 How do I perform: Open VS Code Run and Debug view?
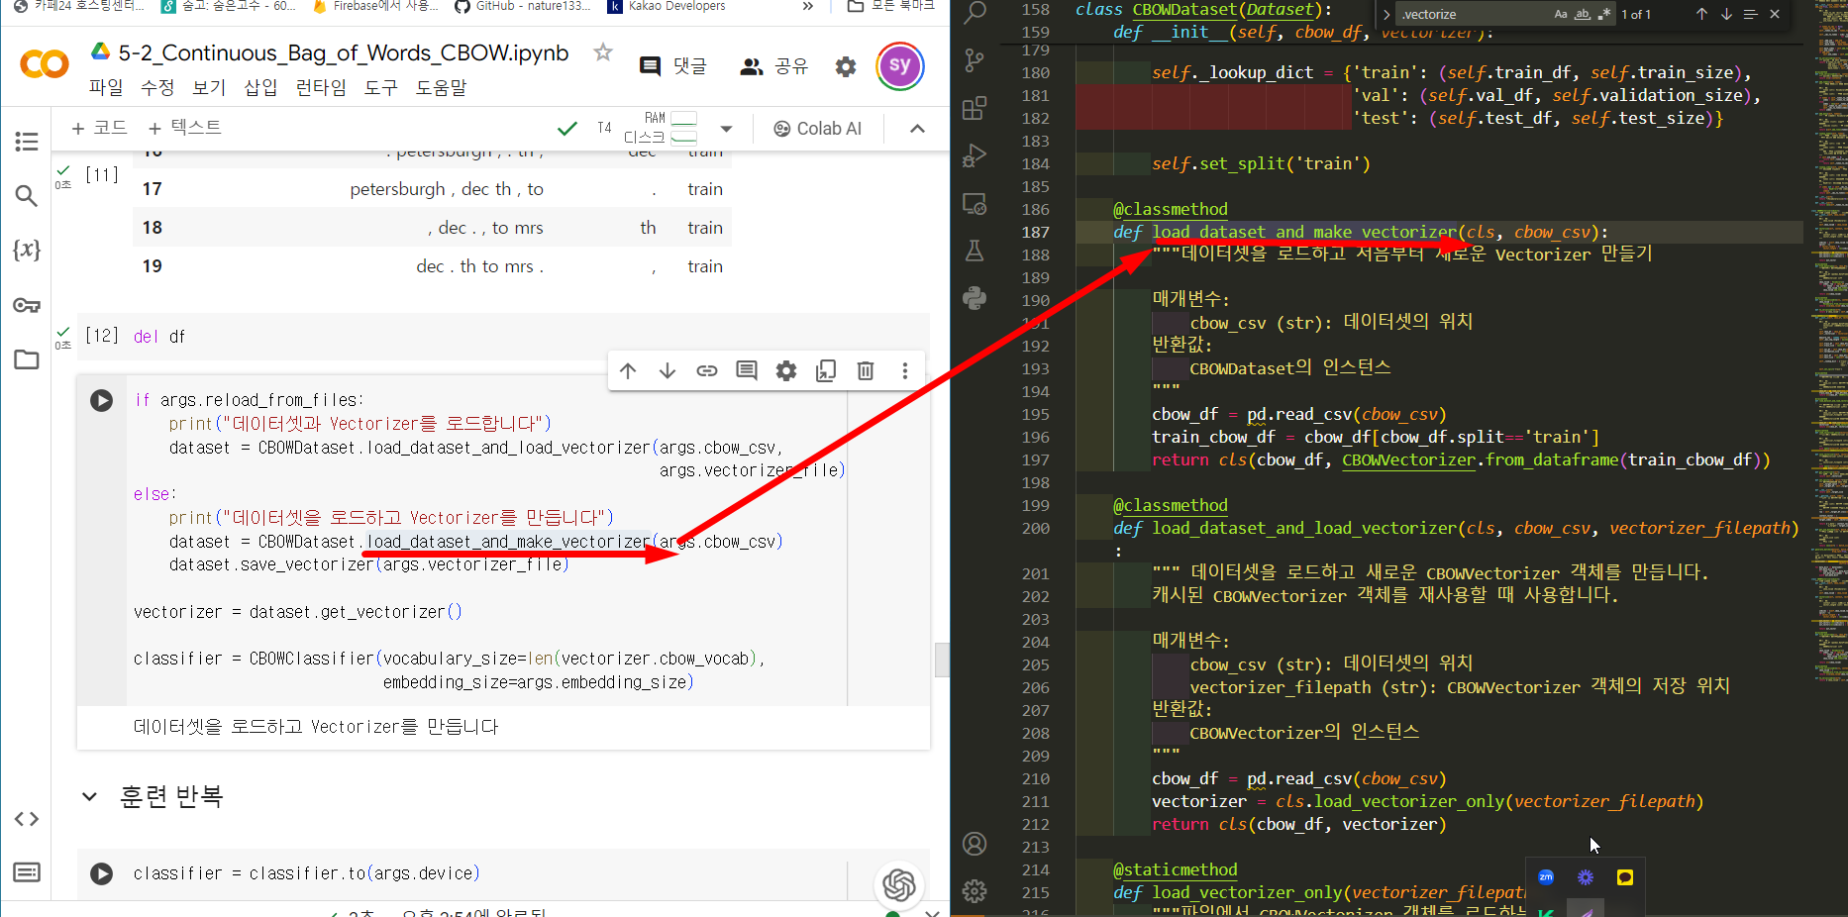[x=975, y=155]
